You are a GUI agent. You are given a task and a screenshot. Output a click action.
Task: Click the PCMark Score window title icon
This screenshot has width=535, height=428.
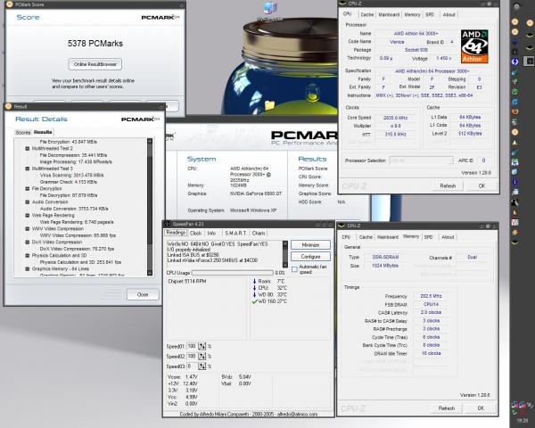pos(9,4)
